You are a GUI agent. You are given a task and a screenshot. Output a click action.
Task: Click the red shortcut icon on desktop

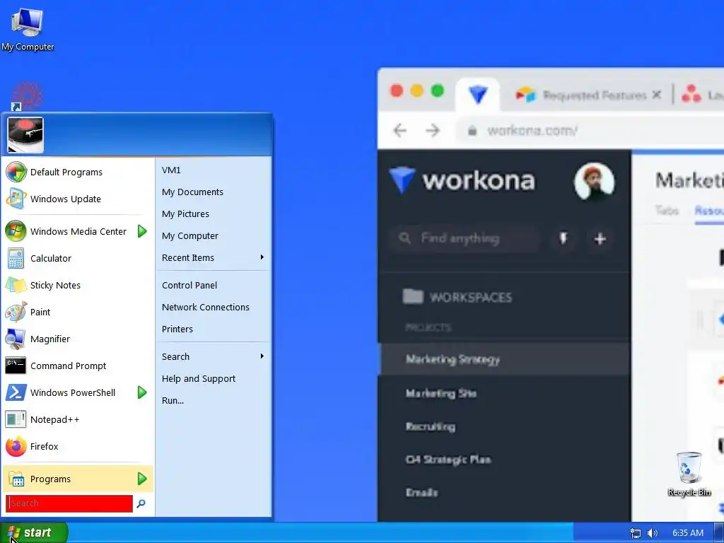27,96
